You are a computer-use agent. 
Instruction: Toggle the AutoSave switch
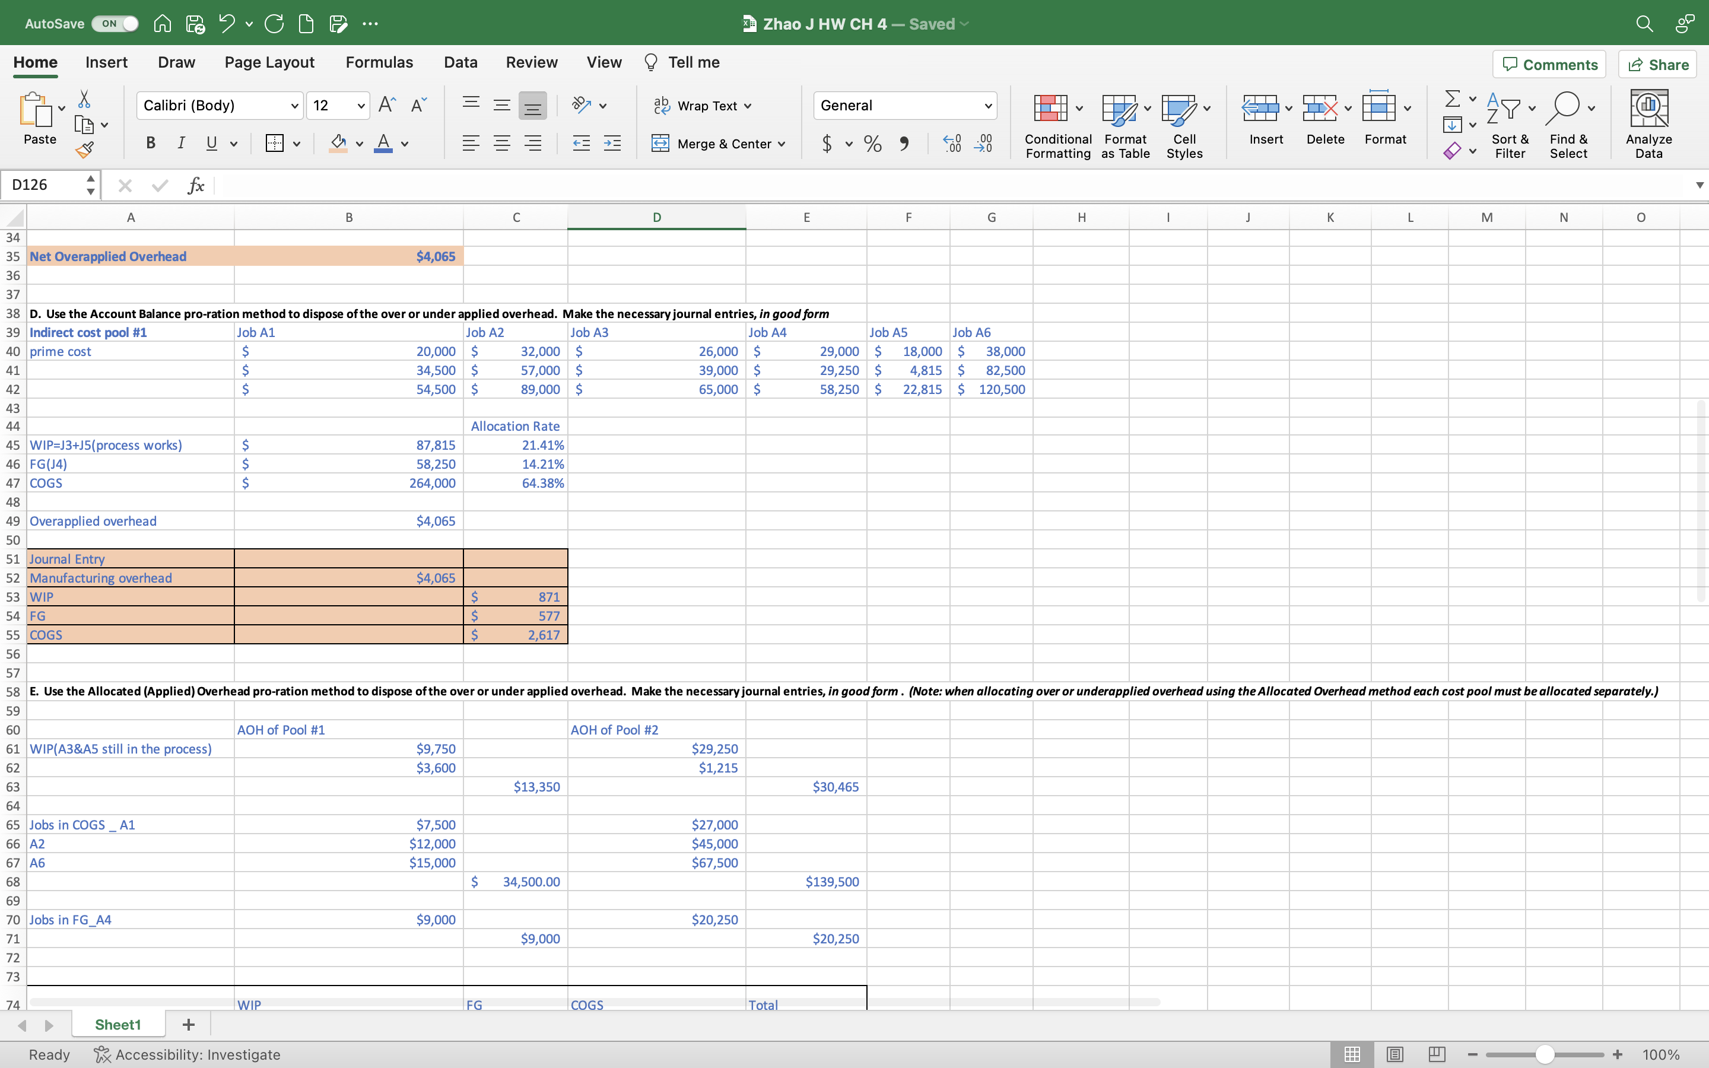[115, 23]
